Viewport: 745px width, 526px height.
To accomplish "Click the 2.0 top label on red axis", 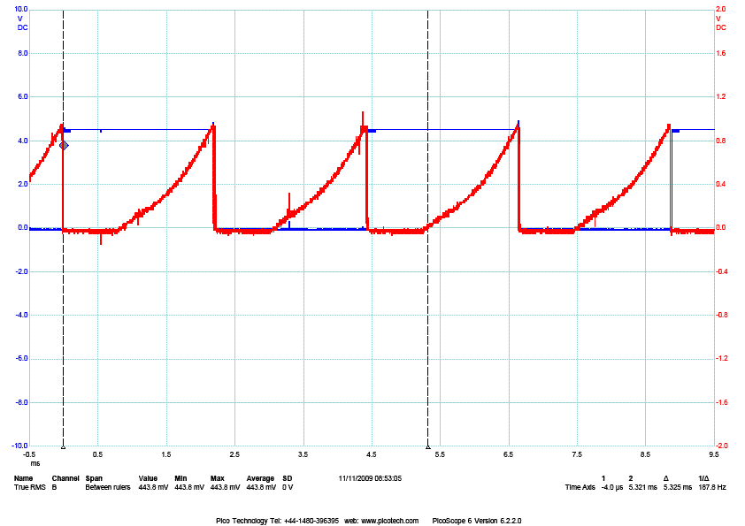I will [x=720, y=9].
